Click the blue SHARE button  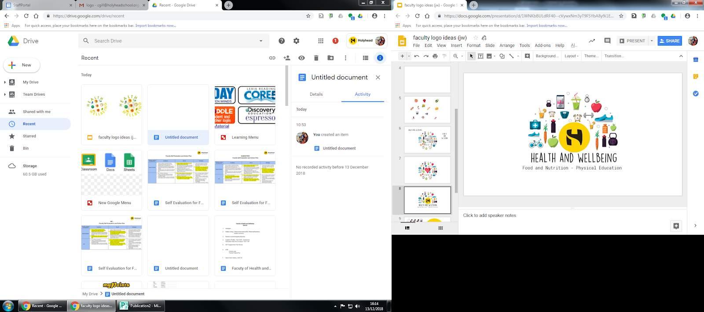[670, 41]
